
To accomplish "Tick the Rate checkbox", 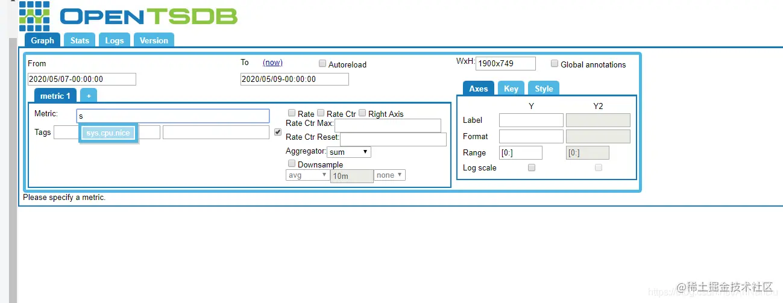I will click(x=292, y=113).
